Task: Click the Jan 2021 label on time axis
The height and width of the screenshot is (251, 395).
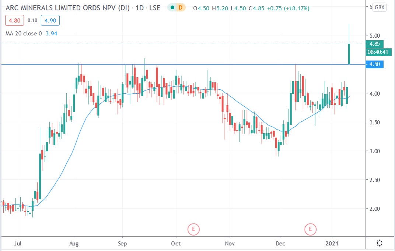Action: [332, 244]
